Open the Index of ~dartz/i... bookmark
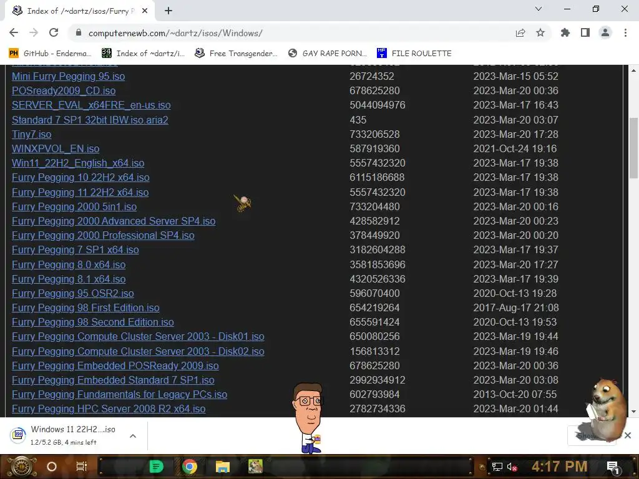This screenshot has height=479, width=639. (143, 54)
